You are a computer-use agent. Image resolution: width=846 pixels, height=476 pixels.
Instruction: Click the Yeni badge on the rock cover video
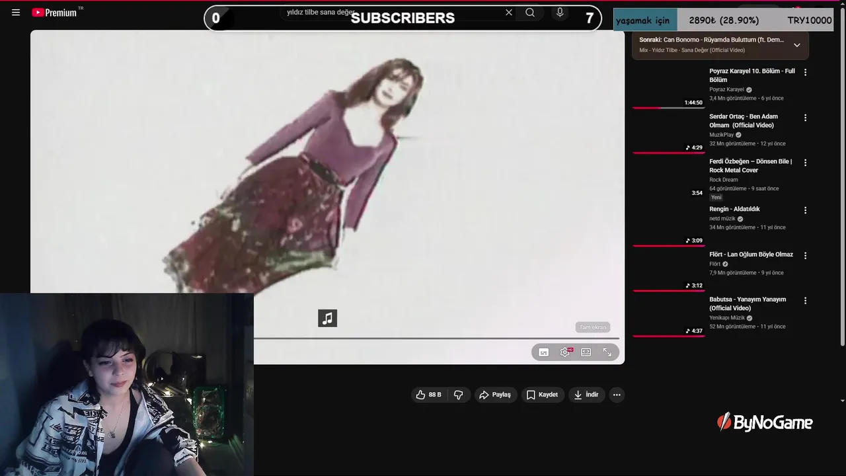coord(716,198)
